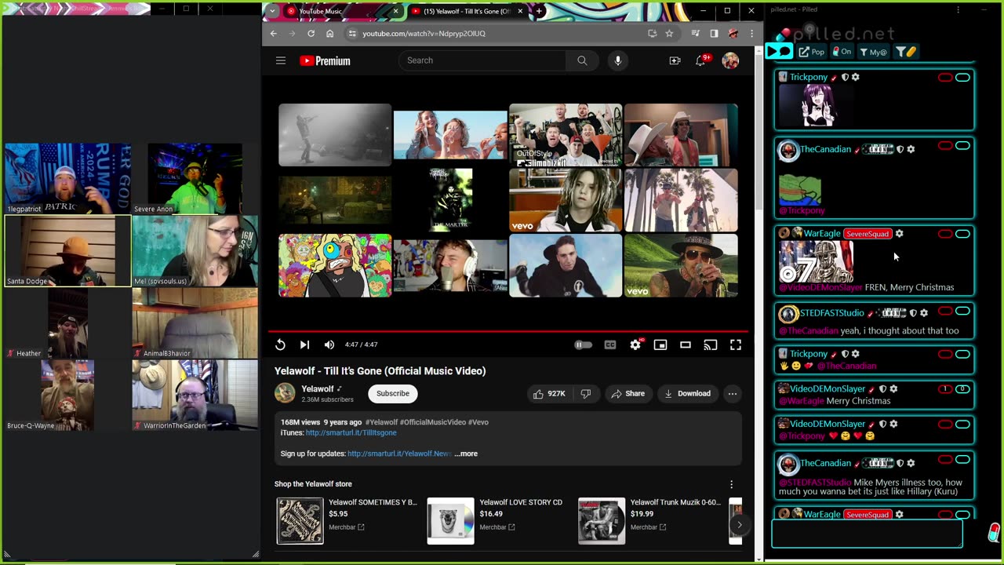The image size is (1004, 565).
Task: Open YouTube notifications bell
Action: (x=701, y=60)
